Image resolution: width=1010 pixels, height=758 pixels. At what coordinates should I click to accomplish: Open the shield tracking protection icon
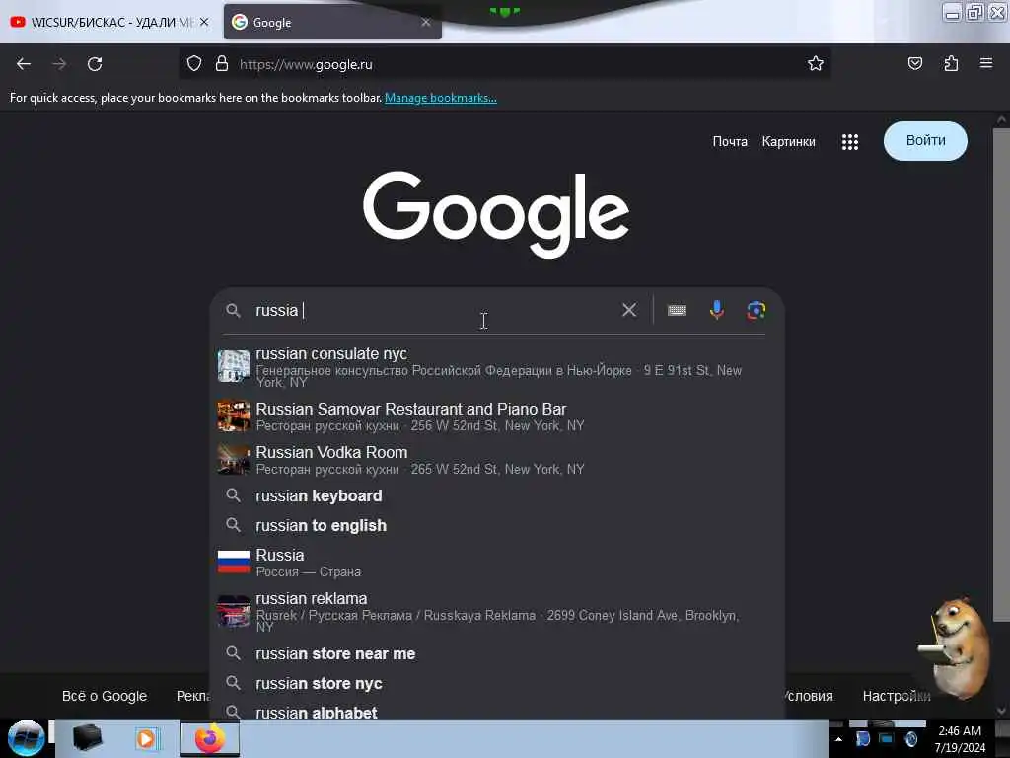coord(194,64)
